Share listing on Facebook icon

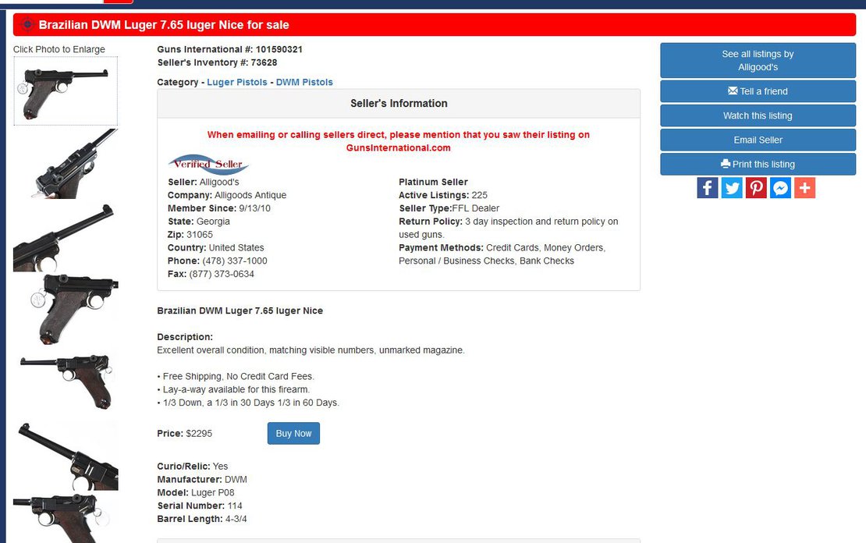tap(708, 188)
